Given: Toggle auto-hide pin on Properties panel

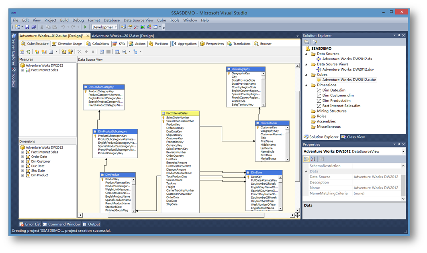Looking at the screenshot, I should 398,144.
